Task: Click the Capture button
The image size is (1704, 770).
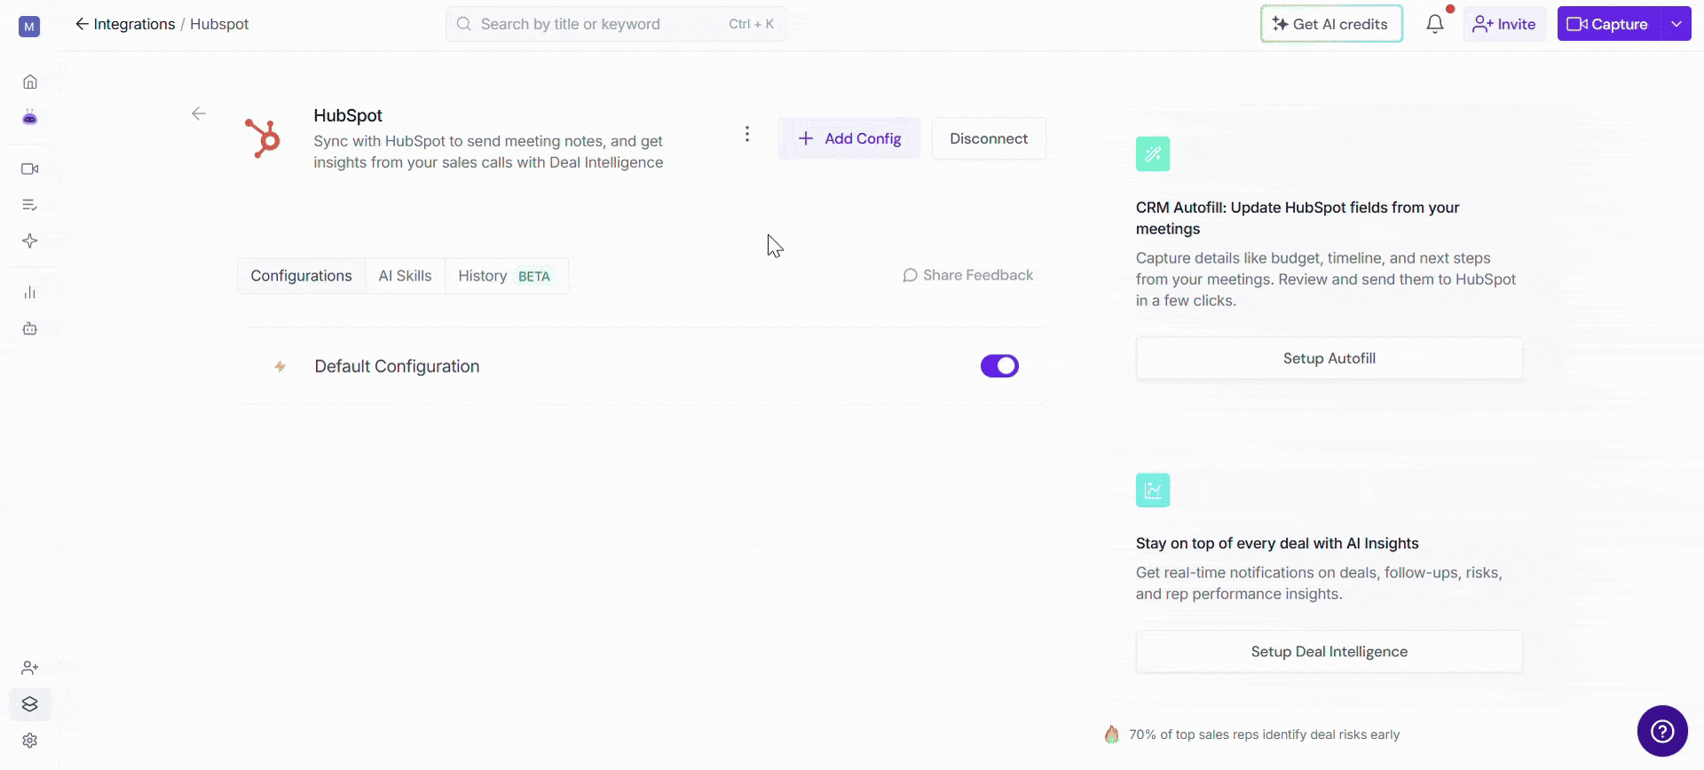Action: coord(1608,24)
